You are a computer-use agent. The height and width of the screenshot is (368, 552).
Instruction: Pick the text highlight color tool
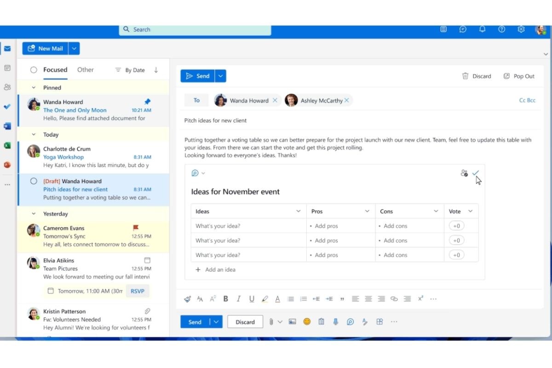point(264,299)
